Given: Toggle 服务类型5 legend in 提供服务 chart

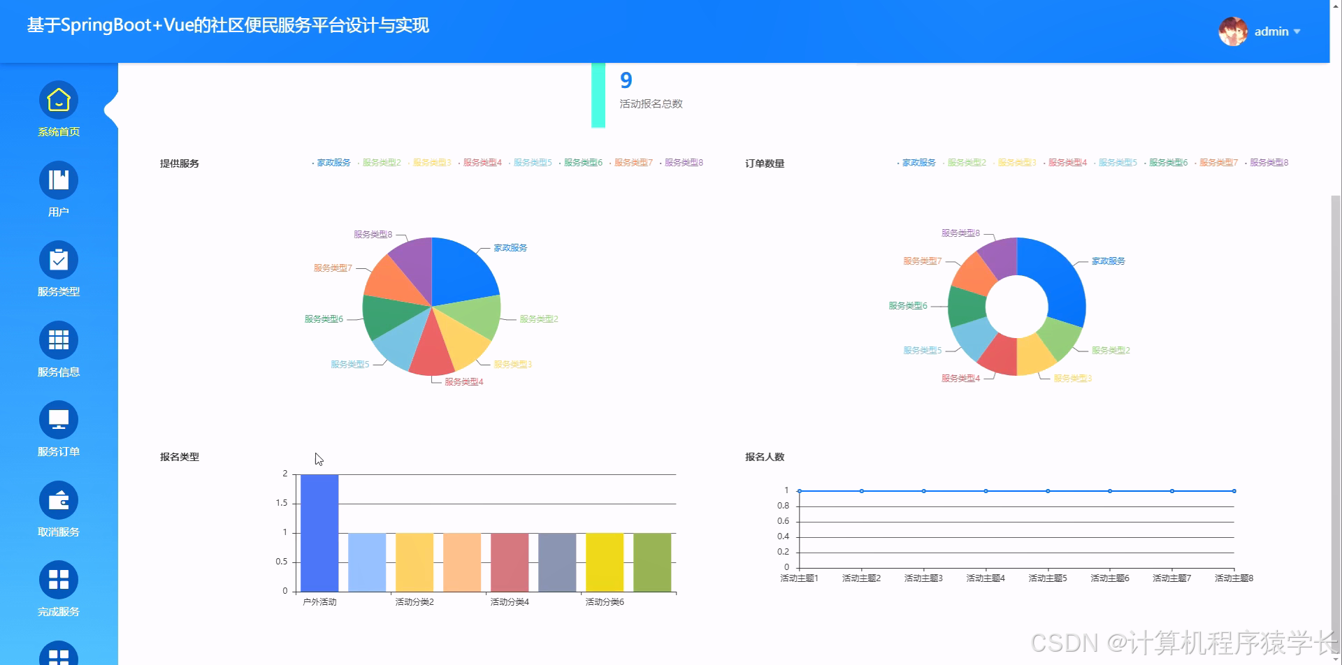Looking at the screenshot, I should tap(531, 163).
